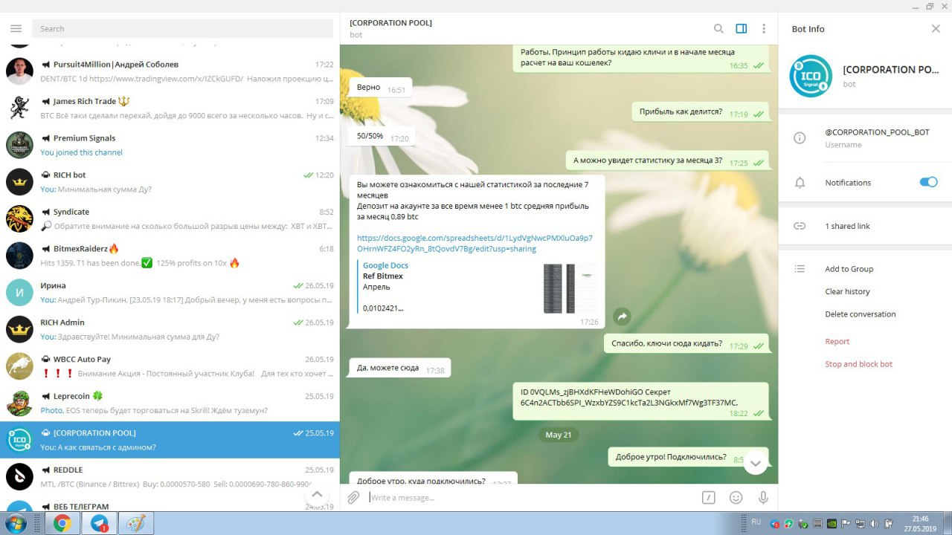This screenshot has width=952, height=535.
Task: Open bot commands slash icon
Action: click(x=709, y=497)
